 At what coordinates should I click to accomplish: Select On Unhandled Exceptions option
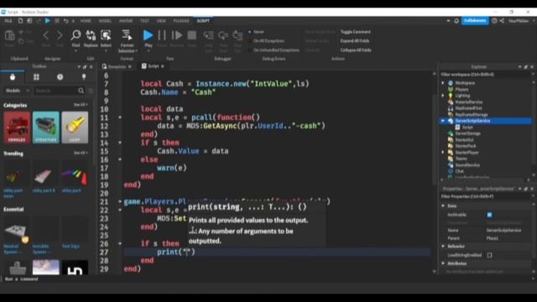[274, 50]
